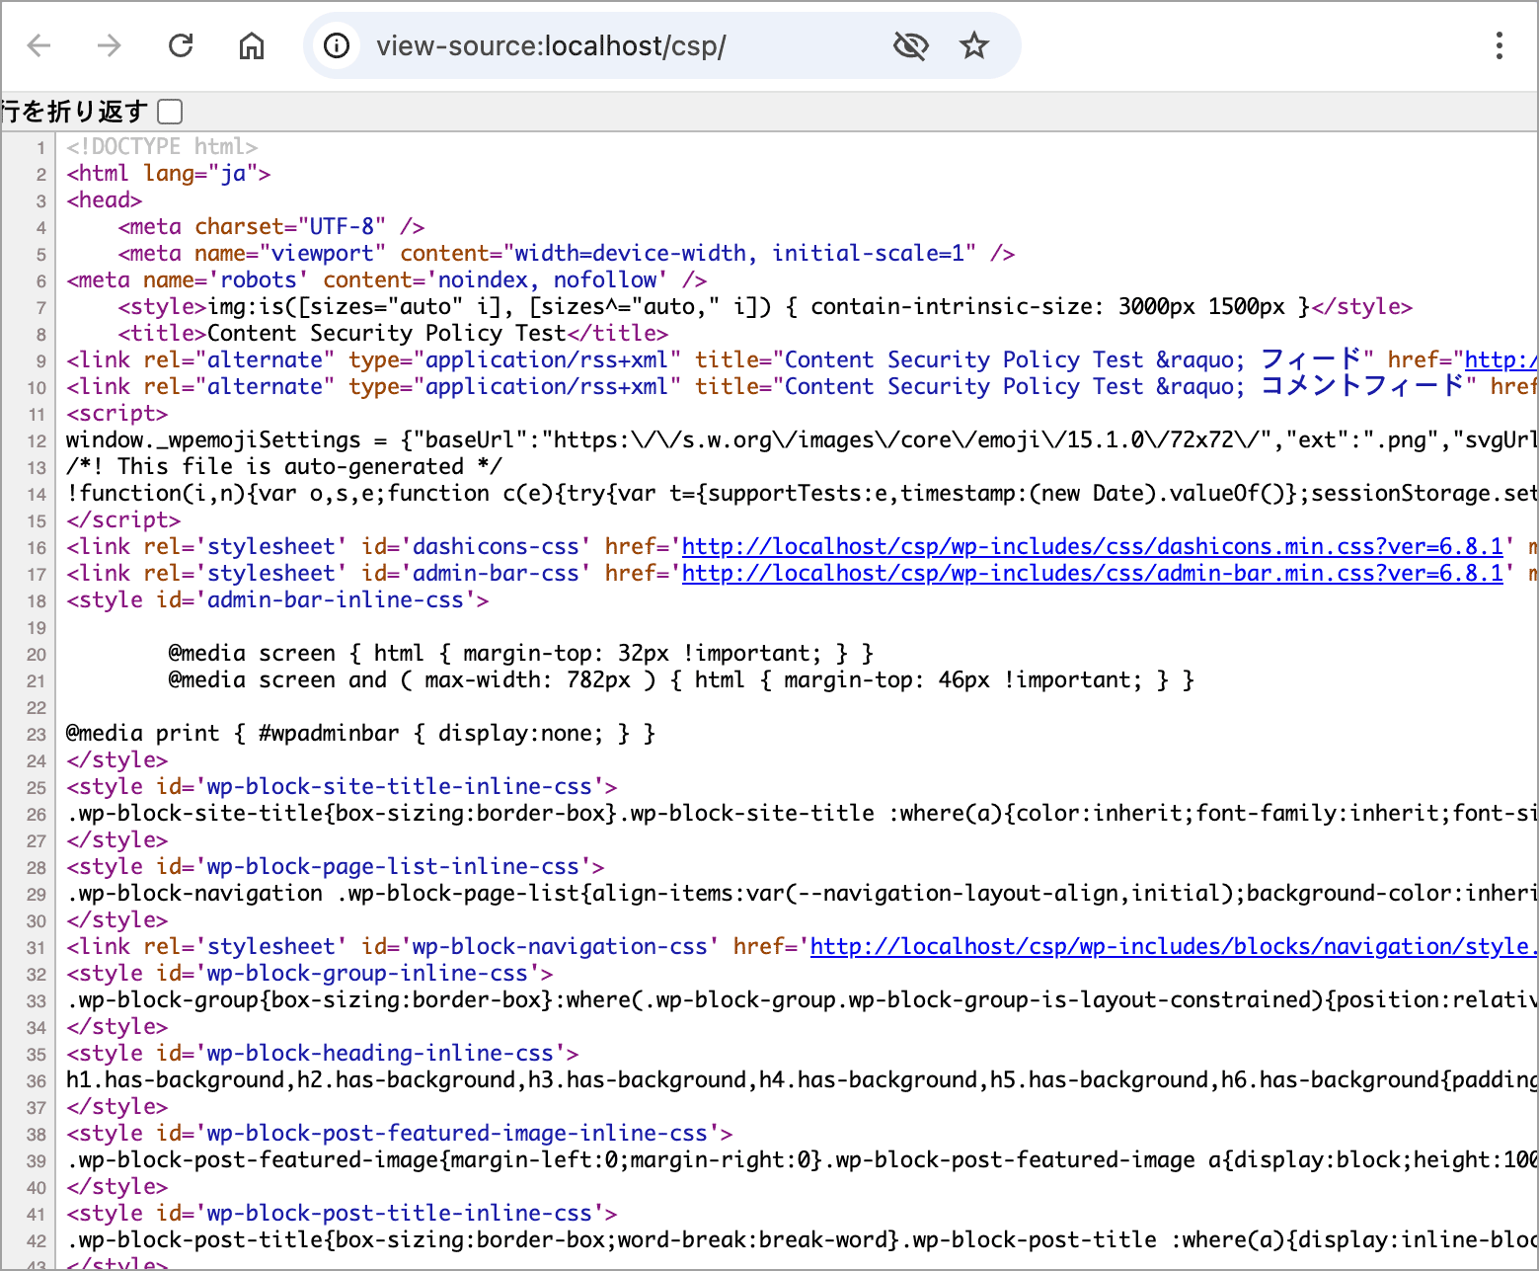The height and width of the screenshot is (1271, 1539).
Task: Click the @media print #wpadminbar line
Action: click(360, 734)
